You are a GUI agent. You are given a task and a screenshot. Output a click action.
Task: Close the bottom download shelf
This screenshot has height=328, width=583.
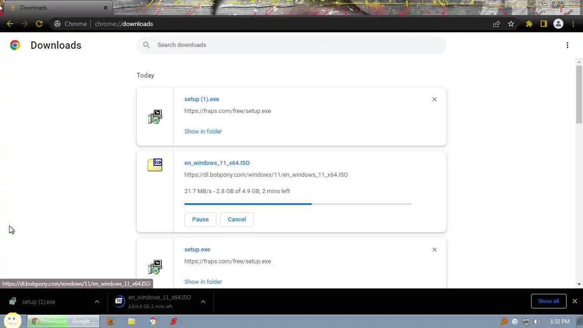[x=575, y=301]
